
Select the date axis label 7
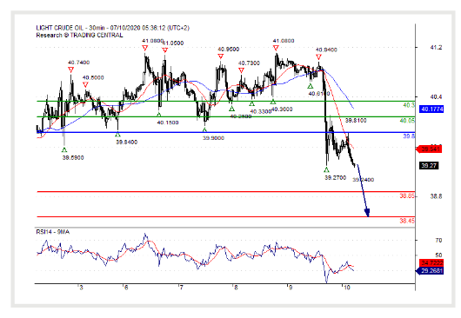pos(181,288)
